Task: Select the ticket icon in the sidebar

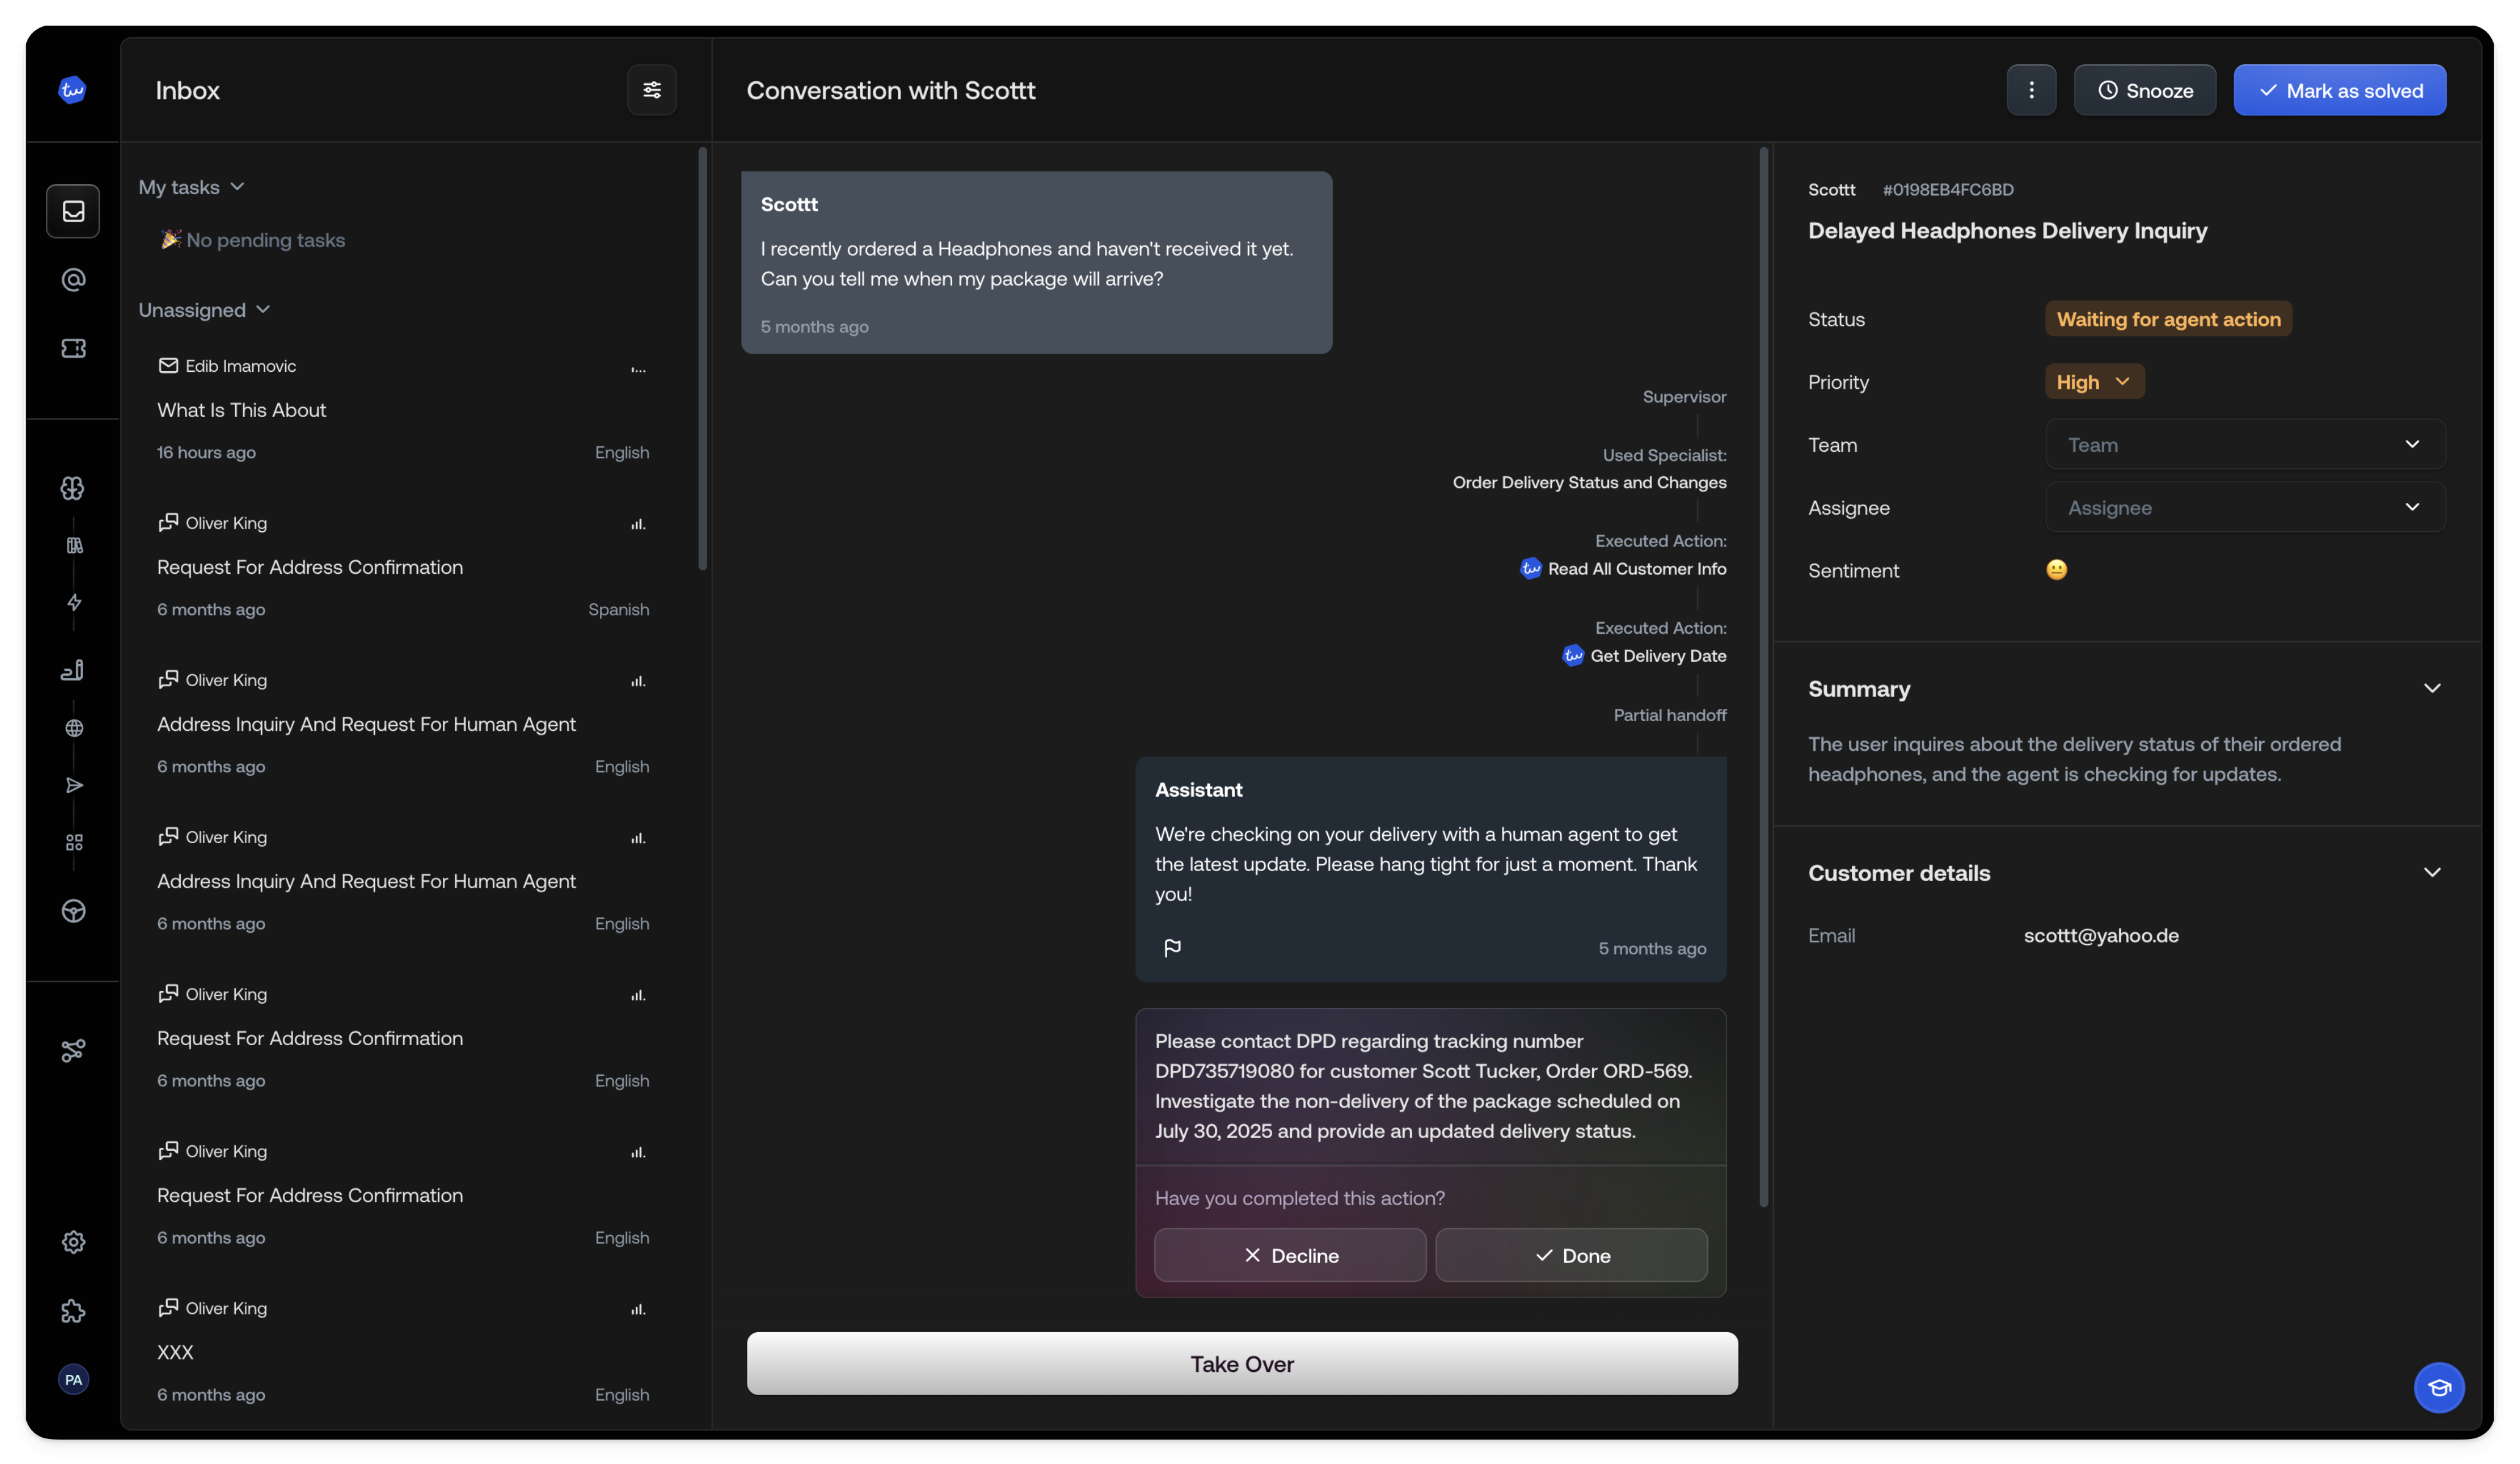Action: (73, 348)
